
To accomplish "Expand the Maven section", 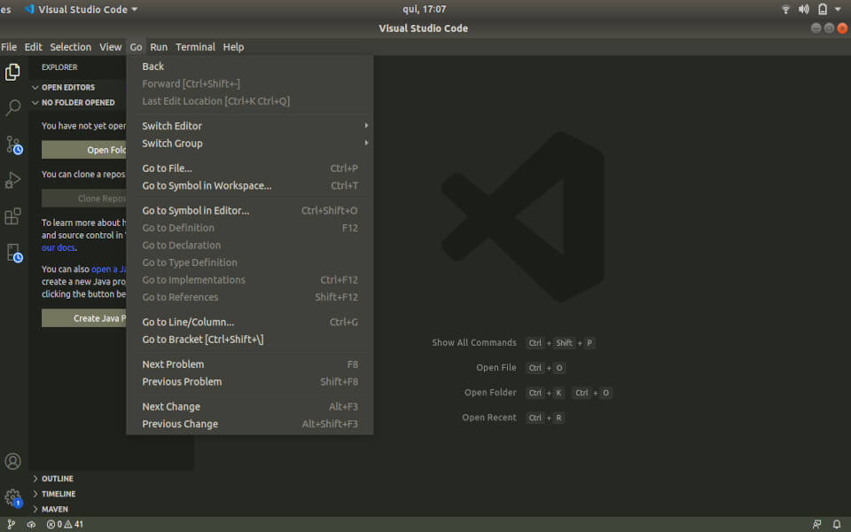I will pos(54,509).
